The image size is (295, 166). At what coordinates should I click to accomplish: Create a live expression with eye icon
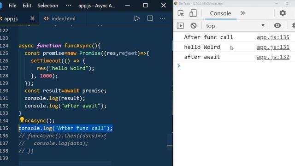tap(277, 25)
